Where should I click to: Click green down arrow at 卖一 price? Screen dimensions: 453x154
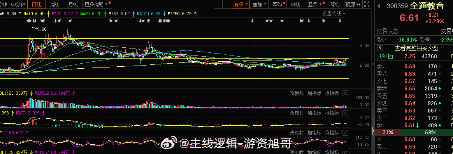[417, 125]
